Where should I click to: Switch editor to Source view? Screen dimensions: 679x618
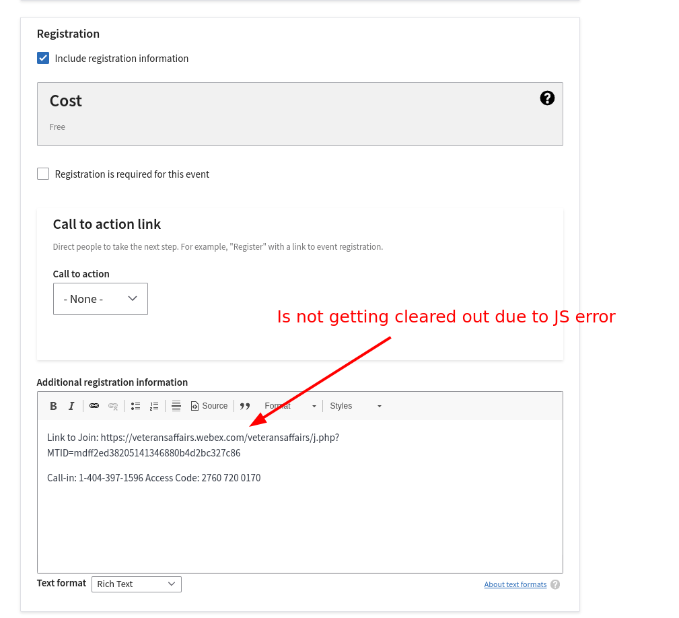(x=209, y=406)
